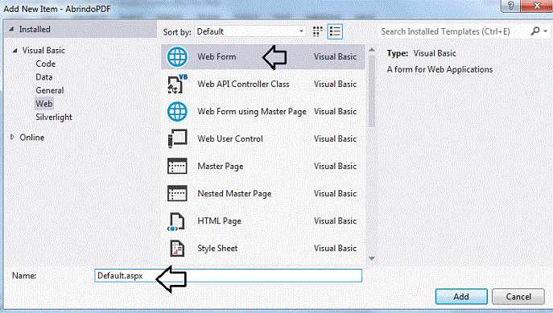Click the template list scroll down arrow
Screen dimensions: 553x313
tap(372, 258)
